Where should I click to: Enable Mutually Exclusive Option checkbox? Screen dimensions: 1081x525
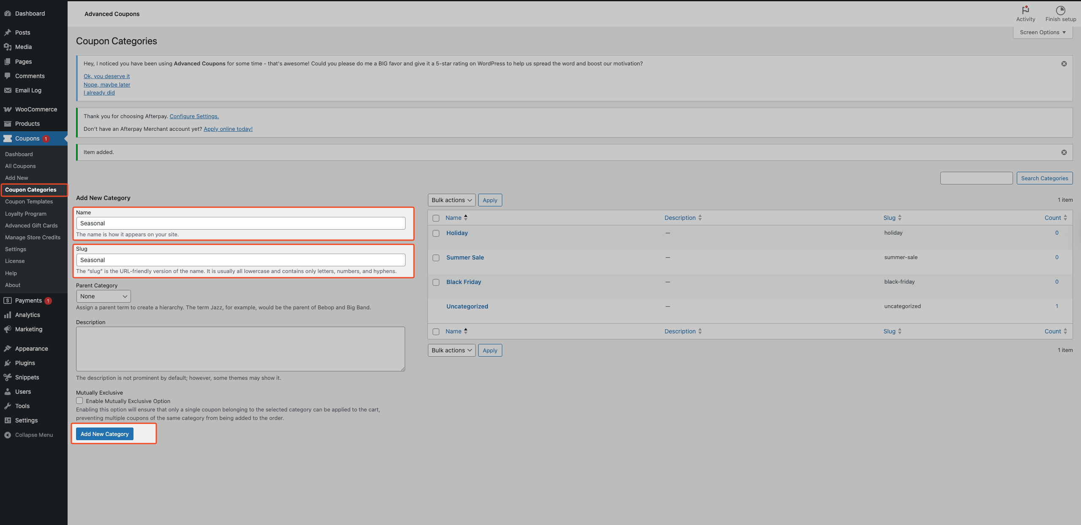click(x=79, y=401)
